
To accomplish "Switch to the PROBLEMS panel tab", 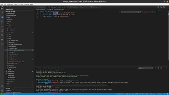I will pos(39,68).
